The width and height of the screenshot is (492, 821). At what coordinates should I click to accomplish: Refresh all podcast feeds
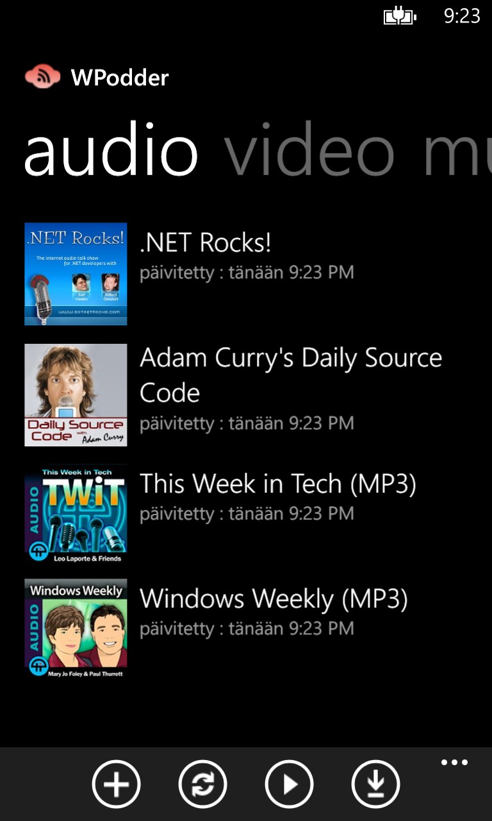coord(202,784)
